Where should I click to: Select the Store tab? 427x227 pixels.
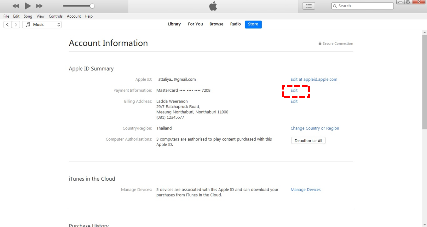point(253,24)
